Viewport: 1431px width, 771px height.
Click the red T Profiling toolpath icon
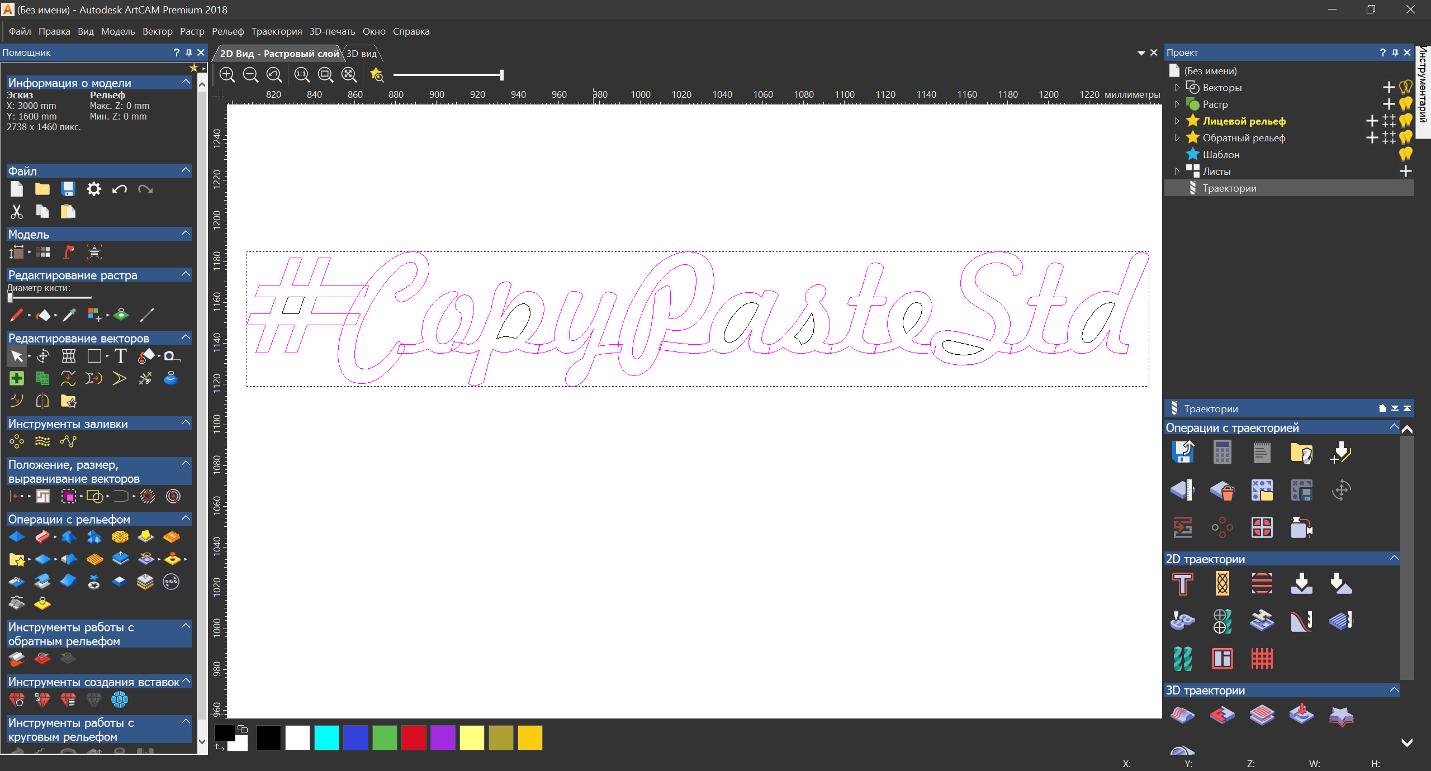tap(1182, 584)
